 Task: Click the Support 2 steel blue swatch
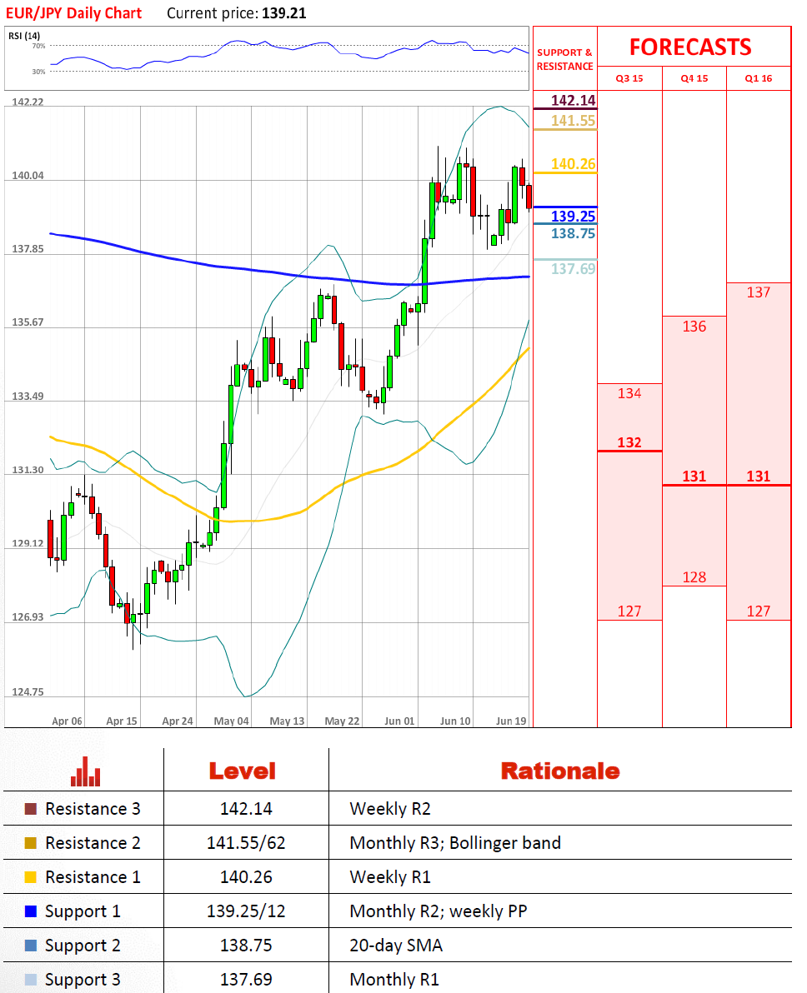pos(30,946)
